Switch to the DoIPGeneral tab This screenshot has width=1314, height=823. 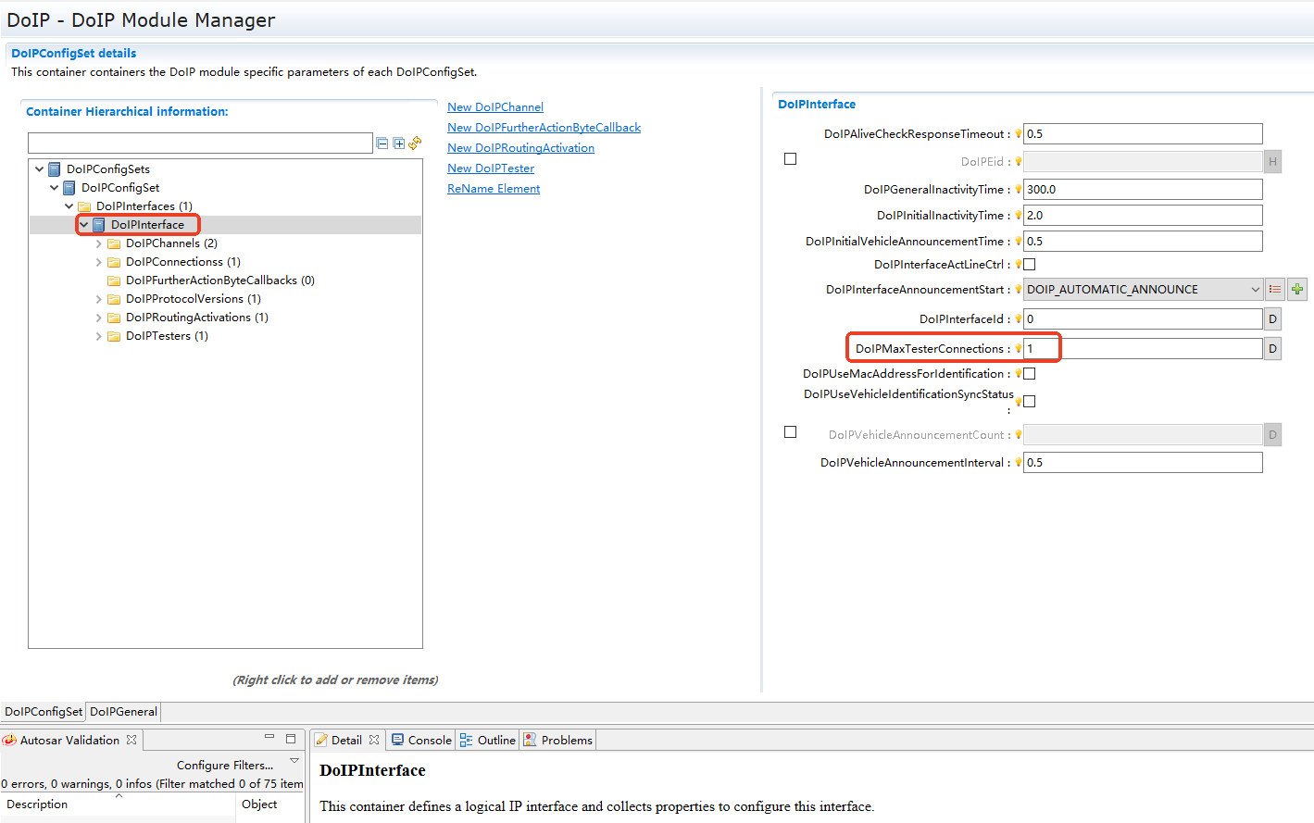click(123, 712)
